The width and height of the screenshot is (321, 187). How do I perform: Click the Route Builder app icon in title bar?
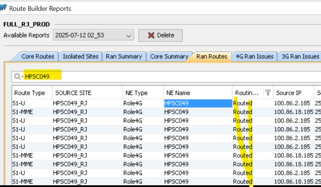click(4, 8)
